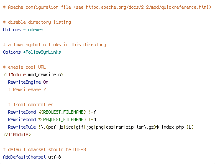The height and width of the screenshot is (164, 215).
Task: Select the '# default charset should be UTF-8' comment
Action: (x=44, y=149)
